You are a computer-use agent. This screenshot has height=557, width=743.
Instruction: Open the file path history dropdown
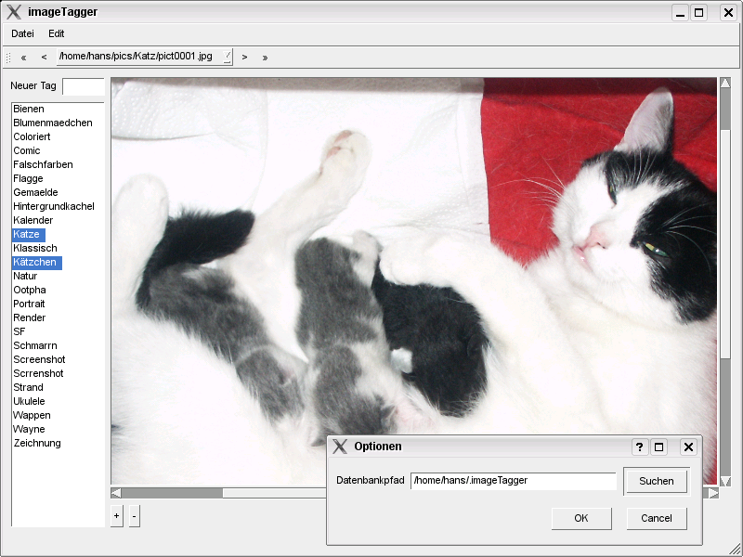[x=225, y=56]
